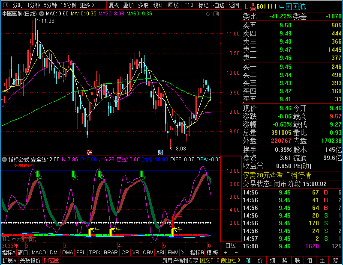
Task: Switch indicator to CR
Action: click(125, 253)
